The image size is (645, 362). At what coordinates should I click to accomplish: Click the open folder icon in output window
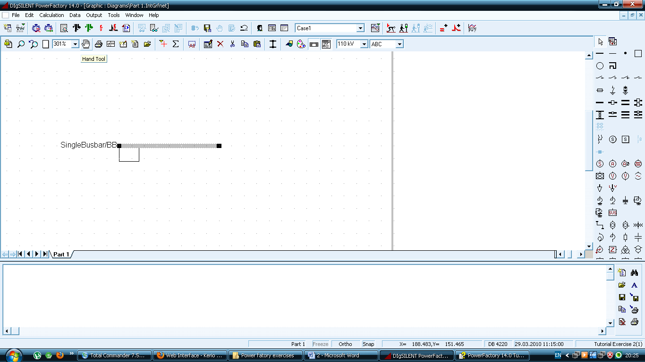622,285
